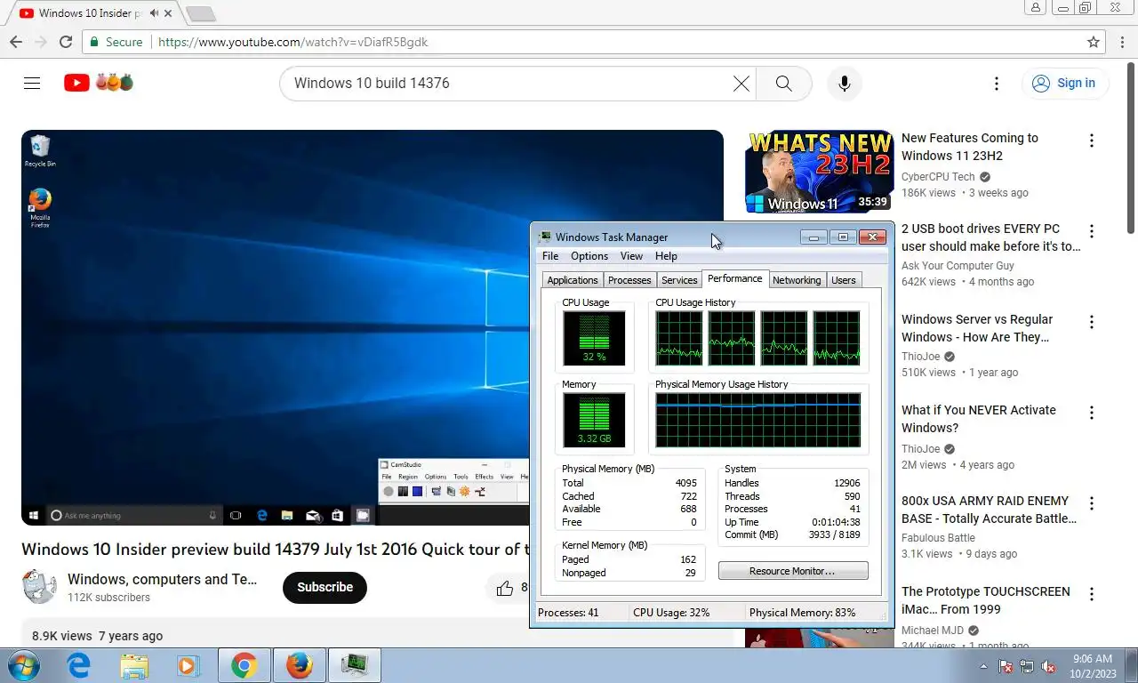
Task: Open title What if You NEVER Activate Windows
Action: (x=979, y=419)
